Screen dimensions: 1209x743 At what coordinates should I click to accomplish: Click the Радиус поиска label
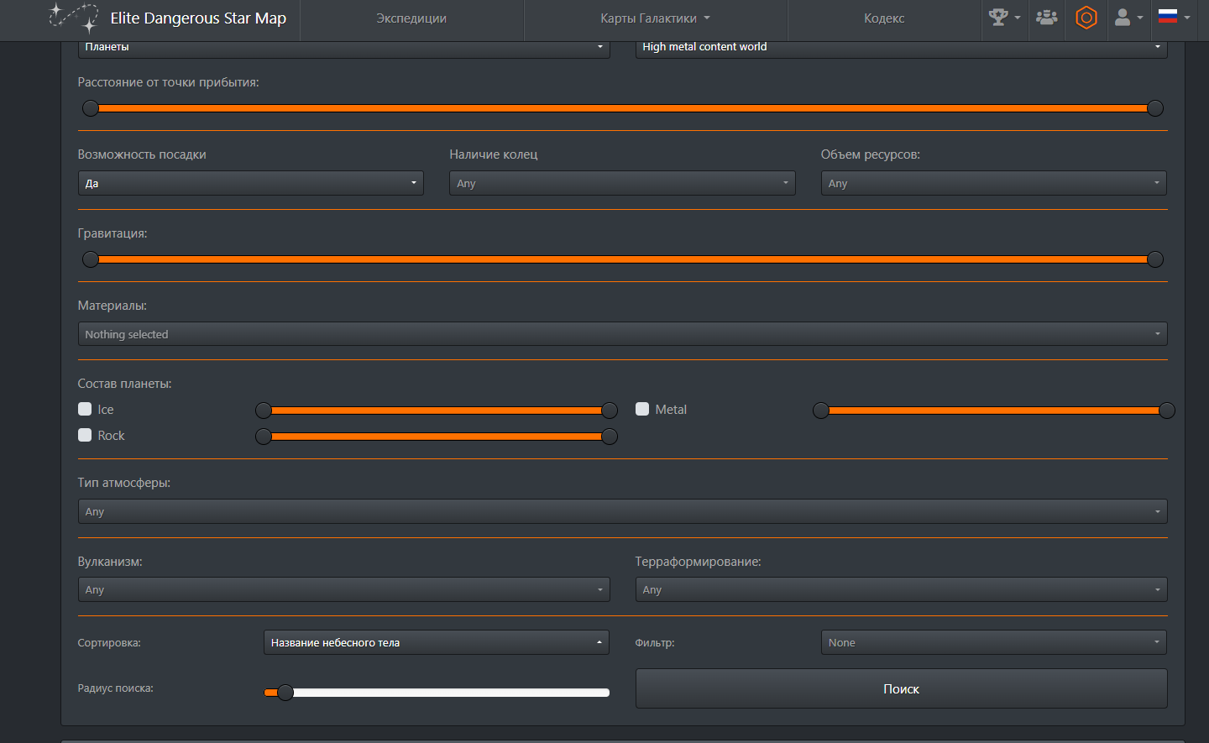point(115,688)
